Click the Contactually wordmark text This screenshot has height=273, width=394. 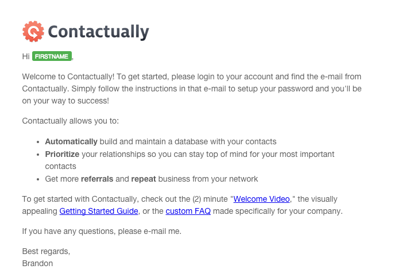99,32
